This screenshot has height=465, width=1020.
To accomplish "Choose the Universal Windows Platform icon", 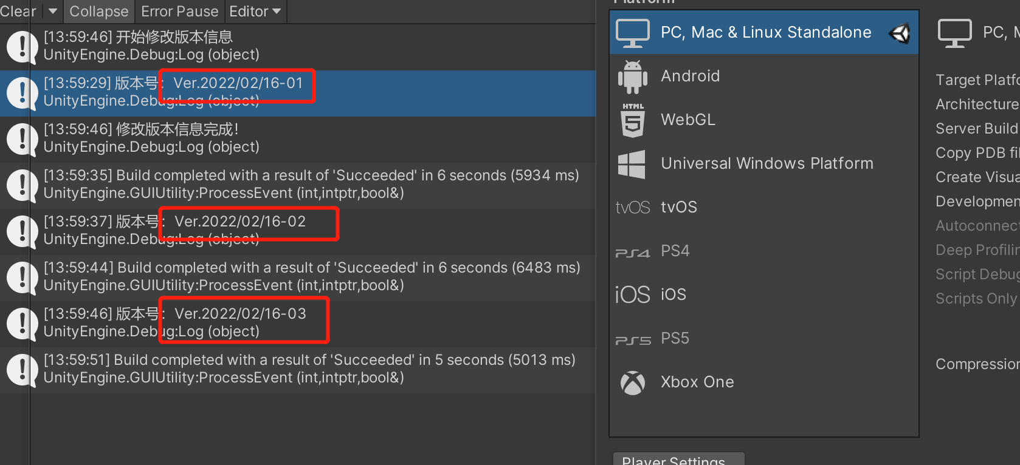I will coord(632,163).
